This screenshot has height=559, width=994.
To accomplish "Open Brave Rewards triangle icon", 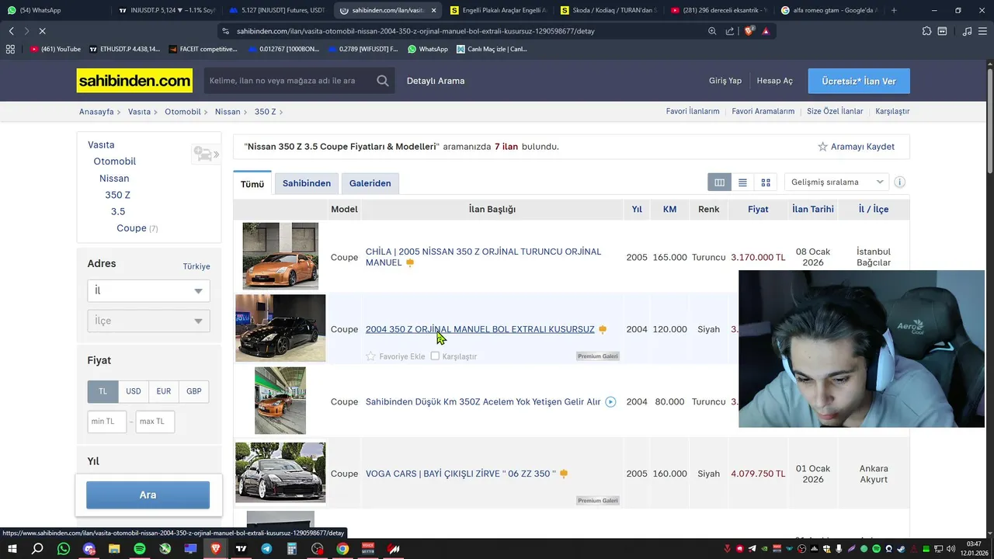I will coord(766,31).
